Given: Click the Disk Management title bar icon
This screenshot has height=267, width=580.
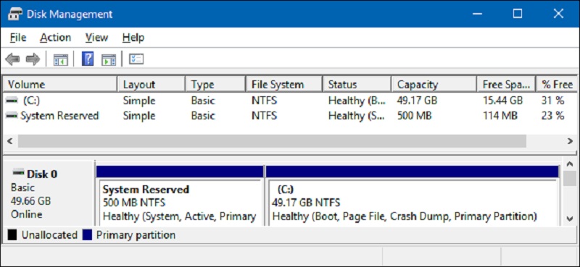Looking at the screenshot, I should (x=14, y=14).
